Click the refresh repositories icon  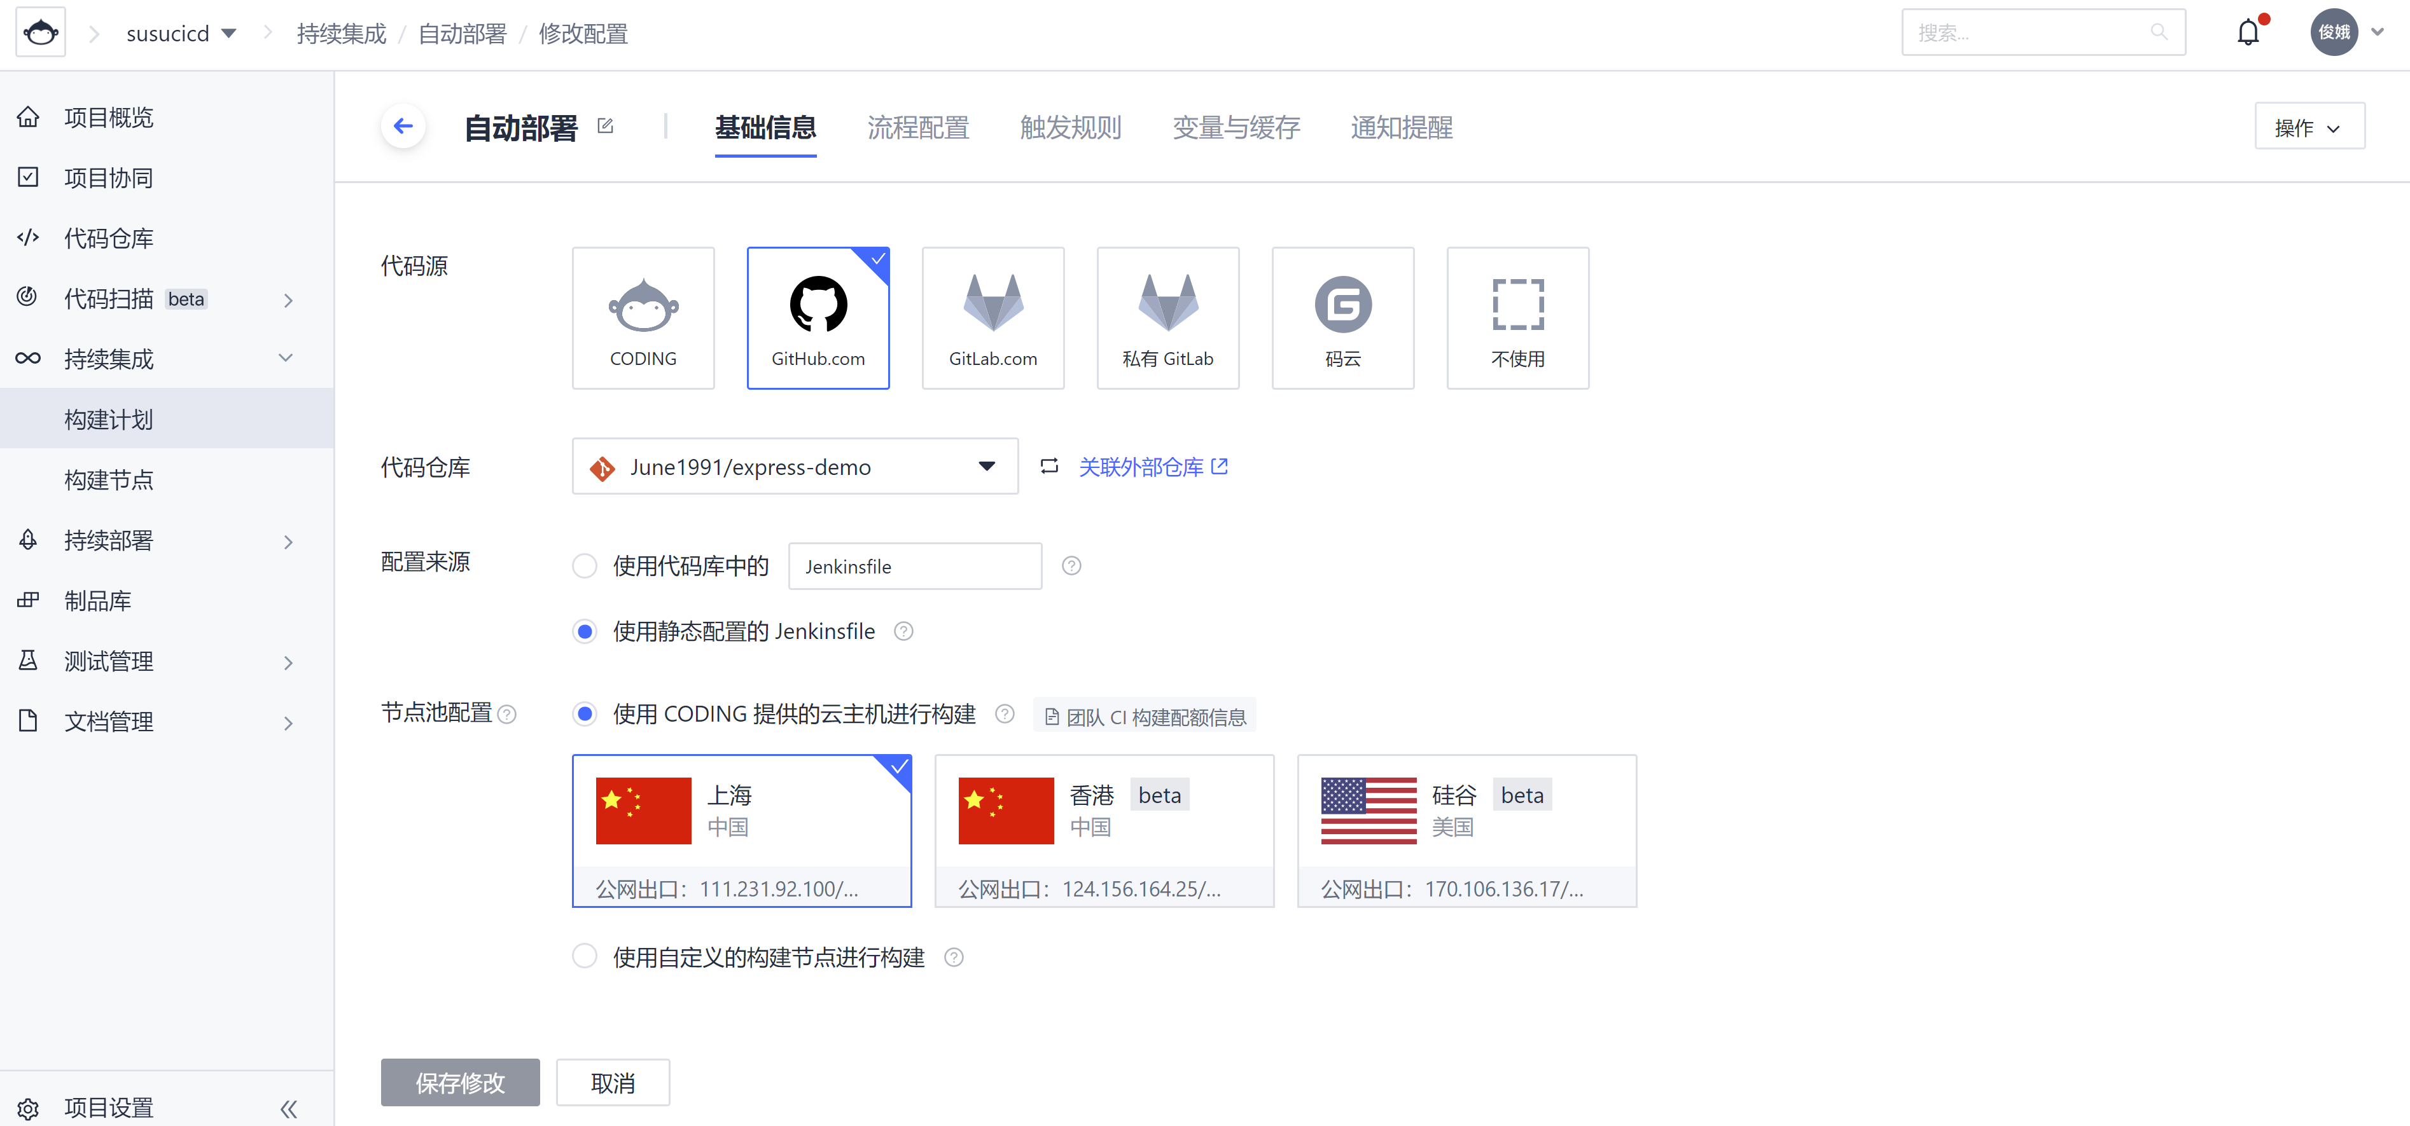[x=1048, y=466]
